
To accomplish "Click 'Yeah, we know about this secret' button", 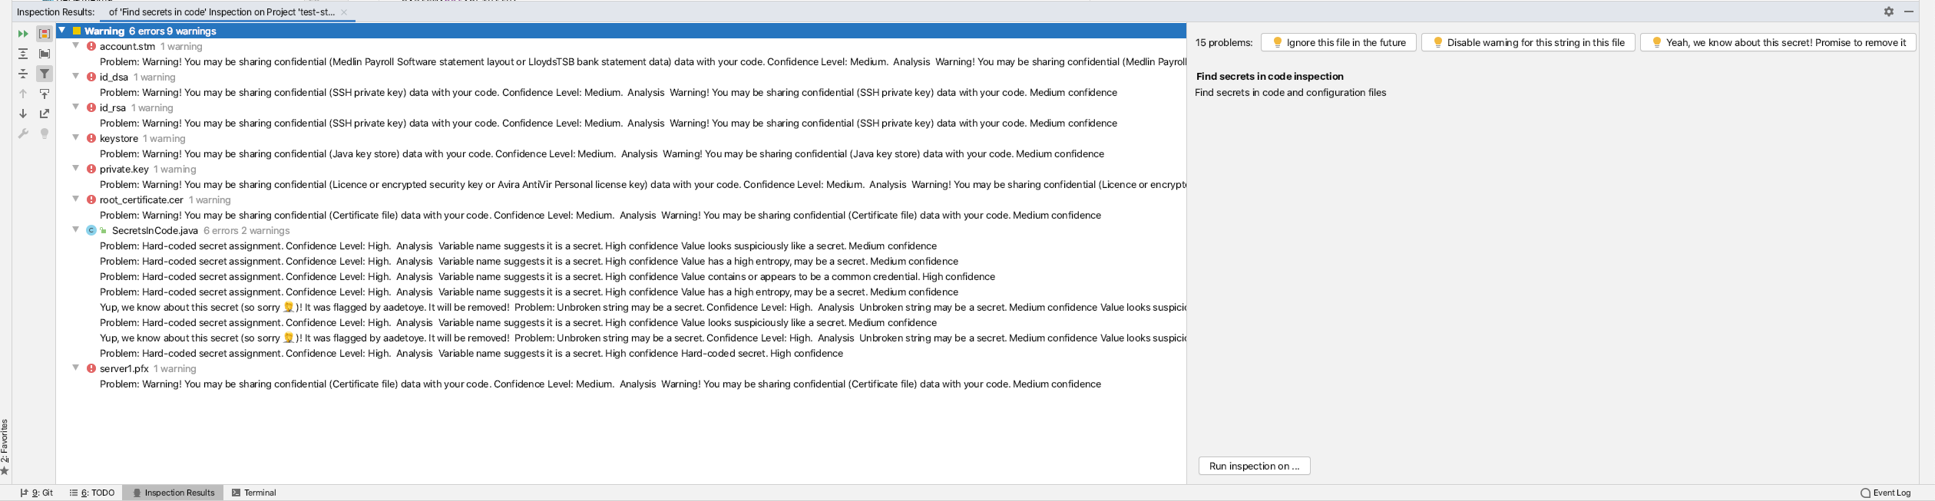I will click(x=1778, y=42).
